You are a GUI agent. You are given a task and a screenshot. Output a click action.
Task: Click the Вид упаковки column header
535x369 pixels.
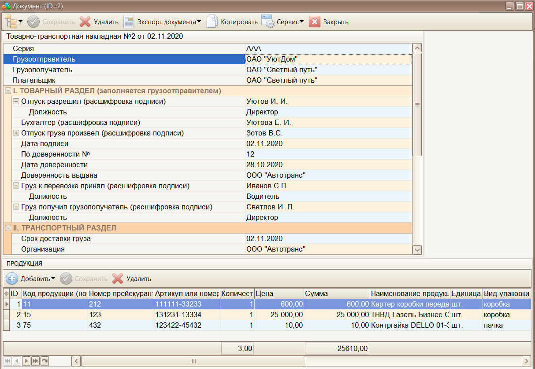(x=507, y=293)
